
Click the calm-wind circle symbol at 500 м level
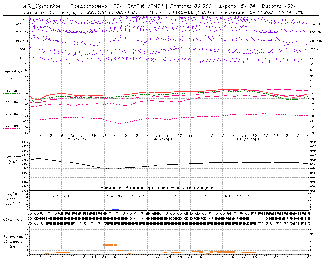pyautogui.click(x=287, y=49)
